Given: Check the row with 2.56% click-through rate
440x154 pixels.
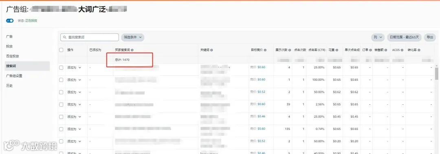Looking at the screenshot, I should point(61,105).
